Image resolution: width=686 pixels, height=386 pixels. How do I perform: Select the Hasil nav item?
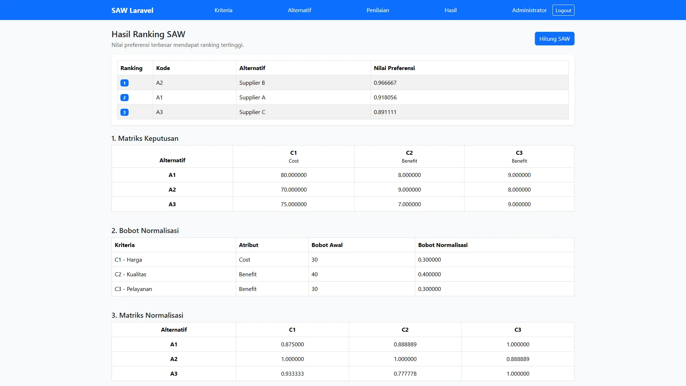point(451,10)
